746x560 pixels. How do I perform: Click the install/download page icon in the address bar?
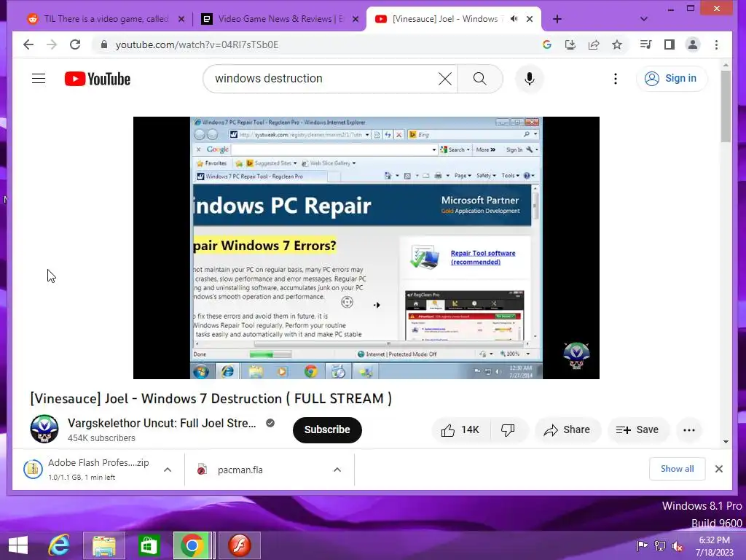(x=570, y=44)
